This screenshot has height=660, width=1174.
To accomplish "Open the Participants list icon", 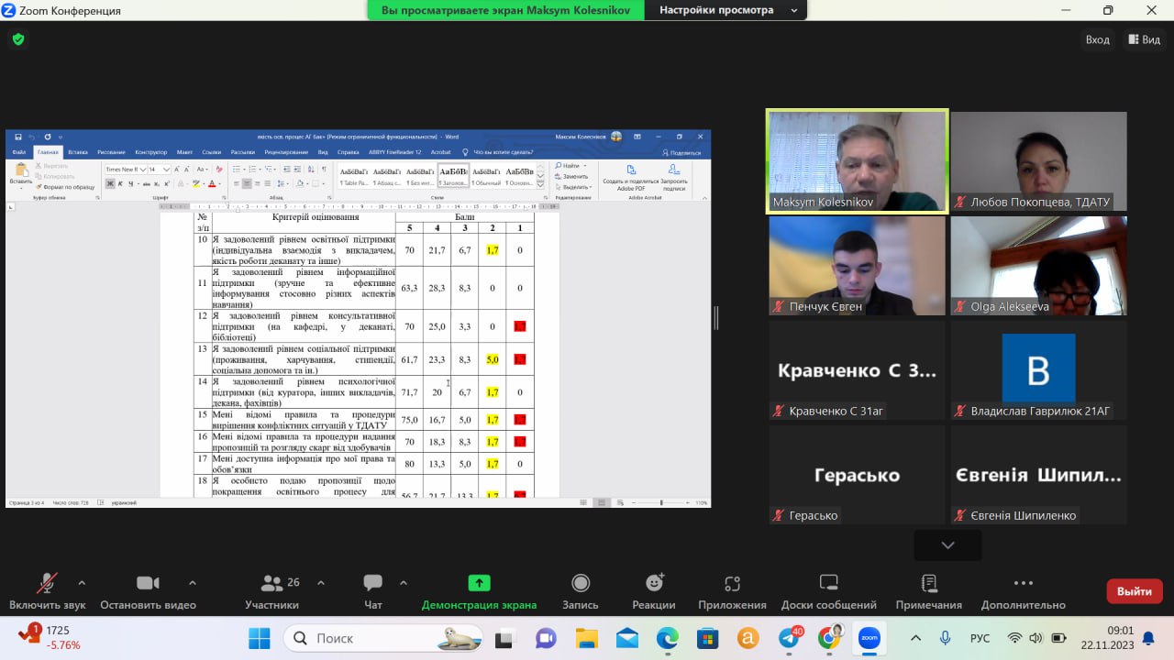I will [271, 584].
